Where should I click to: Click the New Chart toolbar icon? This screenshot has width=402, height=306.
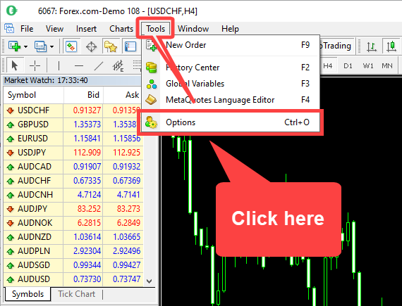pyautogui.click(x=14, y=46)
